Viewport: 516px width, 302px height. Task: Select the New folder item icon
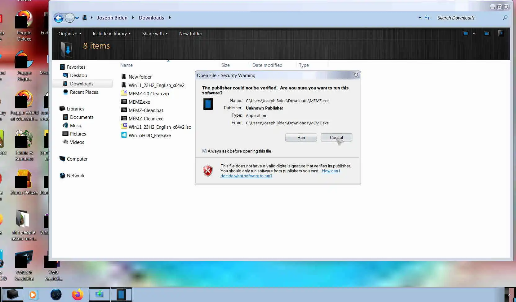coord(124,76)
